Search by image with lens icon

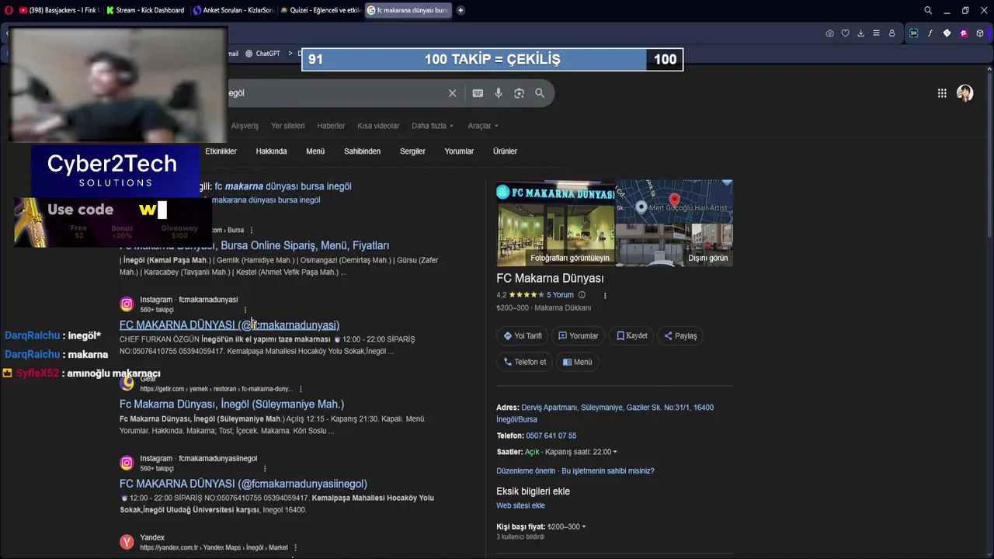[x=519, y=93]
